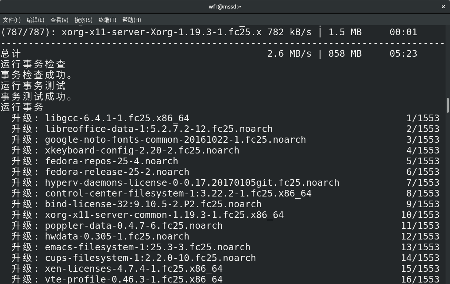
Task: Open the 编辑(E) menu
Action: [36, 20]
